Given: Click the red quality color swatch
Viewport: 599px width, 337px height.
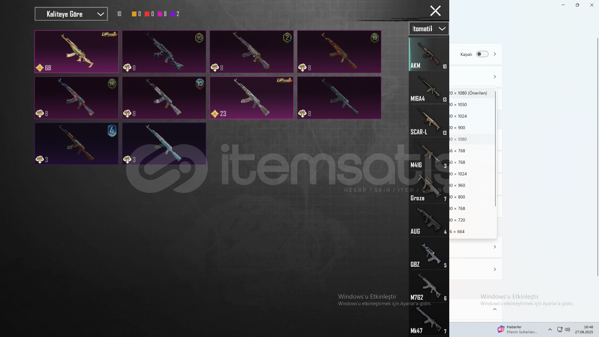Looking at the screenshot, I should tap(147, 14).
